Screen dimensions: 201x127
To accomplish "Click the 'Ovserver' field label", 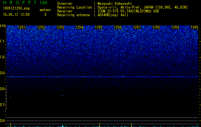I will click(65, 3).
